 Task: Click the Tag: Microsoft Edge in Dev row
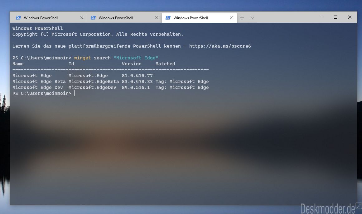click(182, 87)
